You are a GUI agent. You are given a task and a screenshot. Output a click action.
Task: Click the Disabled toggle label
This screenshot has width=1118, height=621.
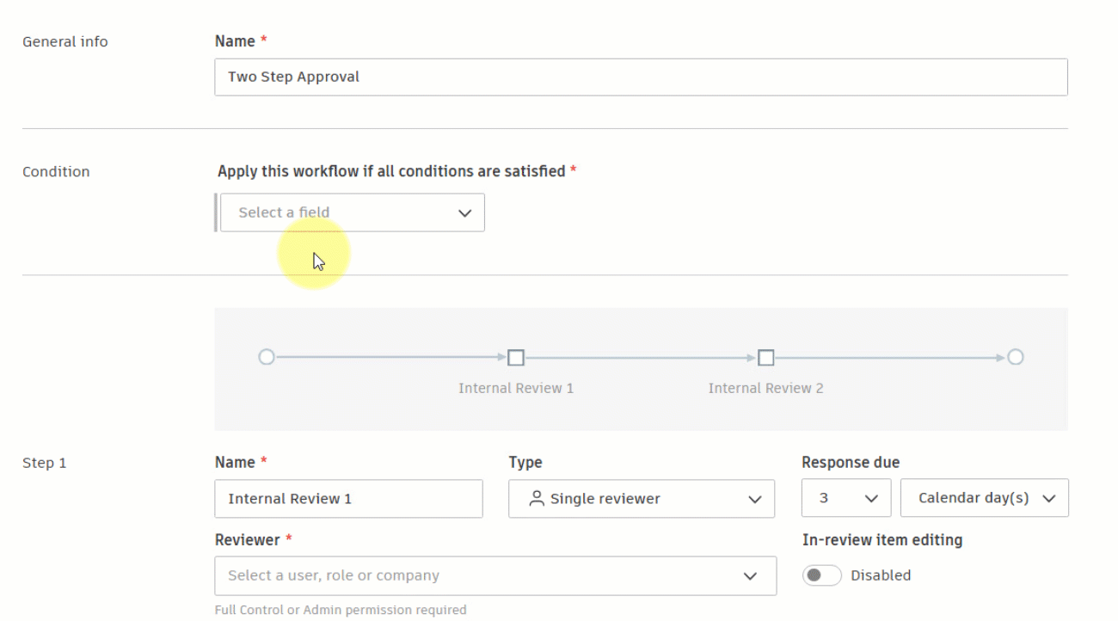[881, 575]
